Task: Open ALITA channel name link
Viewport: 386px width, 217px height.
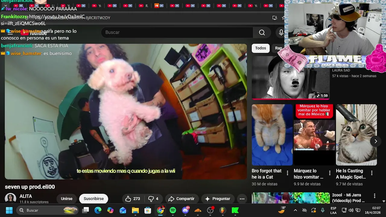Action: pyautogui.click(x=26, y=196)
